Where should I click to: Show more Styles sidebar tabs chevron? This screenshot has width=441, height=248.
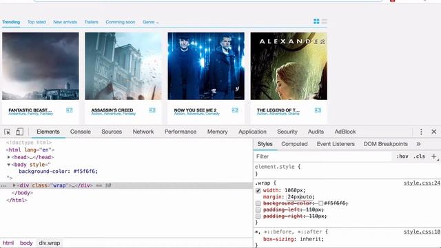418,144
